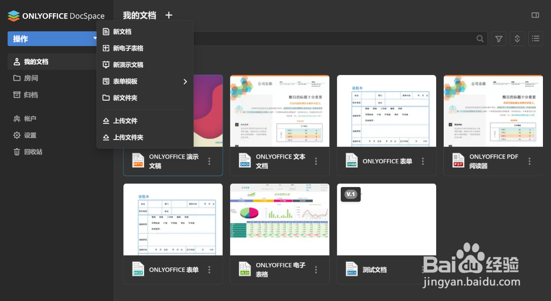Click the ONLYOFFICE 演示文稿 file name
551x301 pixels.
(x=174, y=161)
